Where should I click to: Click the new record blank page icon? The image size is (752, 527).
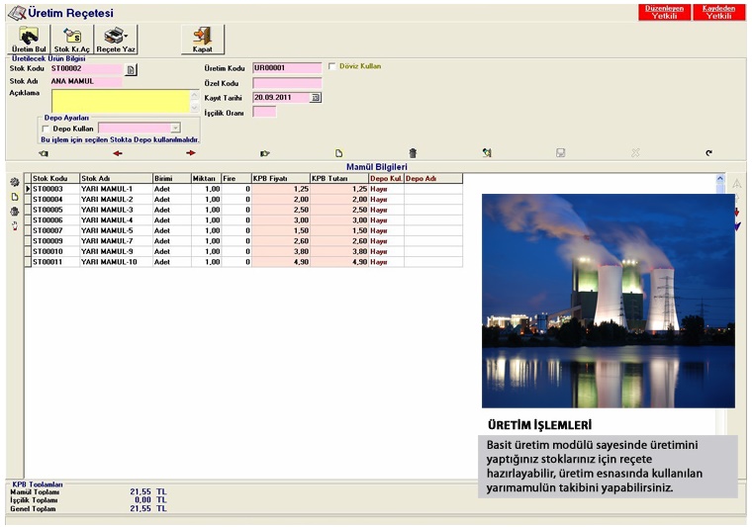click(338, 153)
